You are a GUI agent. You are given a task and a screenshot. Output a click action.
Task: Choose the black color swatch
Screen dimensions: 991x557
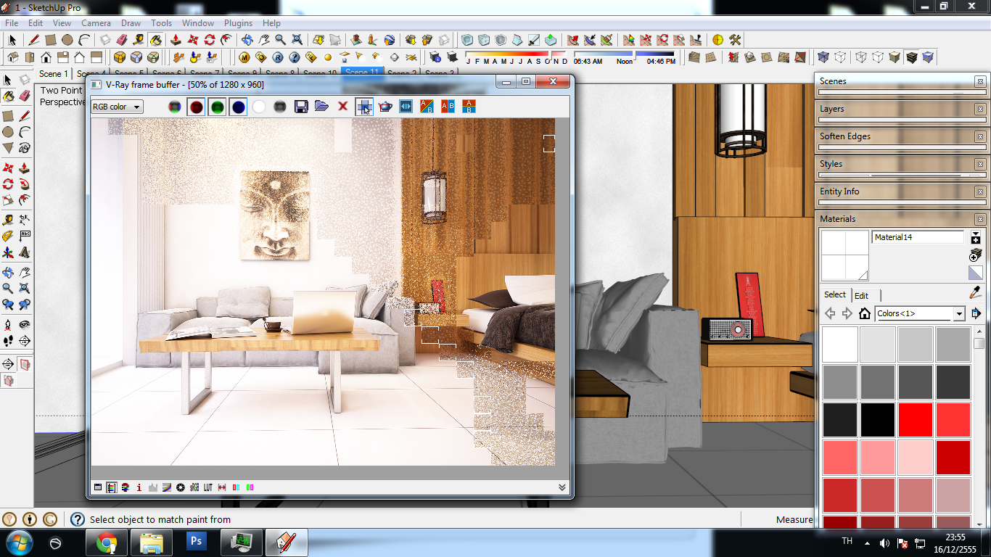click(x=878, y=421)
